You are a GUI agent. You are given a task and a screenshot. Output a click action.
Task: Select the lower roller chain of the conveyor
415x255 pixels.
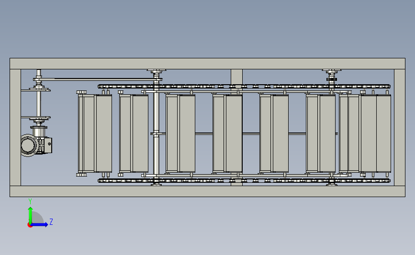244,181
